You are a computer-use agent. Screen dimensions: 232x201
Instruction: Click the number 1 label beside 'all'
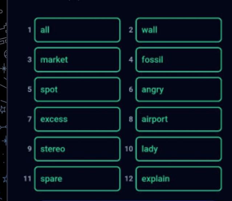pyautogui.click(x=29, y=30)
